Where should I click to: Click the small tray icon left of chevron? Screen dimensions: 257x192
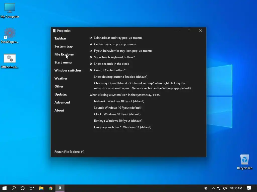click(x=206, y=188)
